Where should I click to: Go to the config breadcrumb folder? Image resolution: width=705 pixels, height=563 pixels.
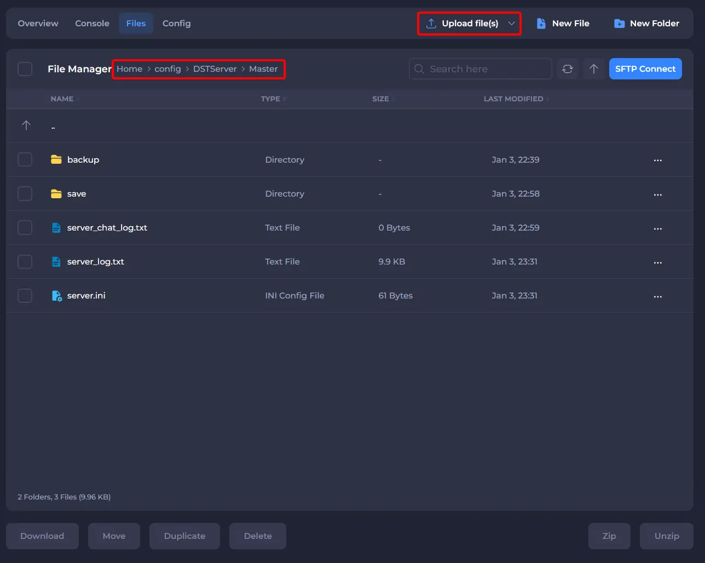point(167,69)
